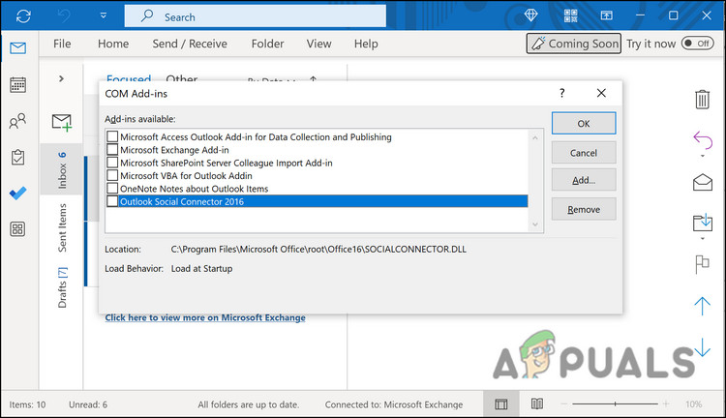This screenshot has width=726, height=418.
Task: Click the Add... button
Action: tap(584, 180)
